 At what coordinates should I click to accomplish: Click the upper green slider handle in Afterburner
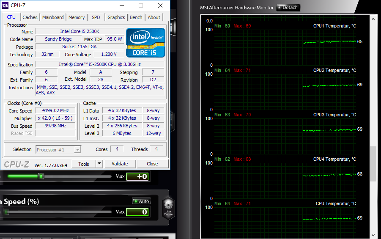coord(41,176)
